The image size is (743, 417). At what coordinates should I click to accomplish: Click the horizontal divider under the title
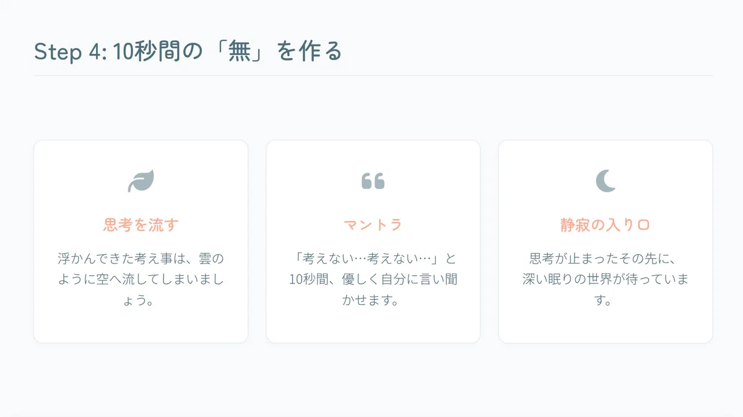373,75
